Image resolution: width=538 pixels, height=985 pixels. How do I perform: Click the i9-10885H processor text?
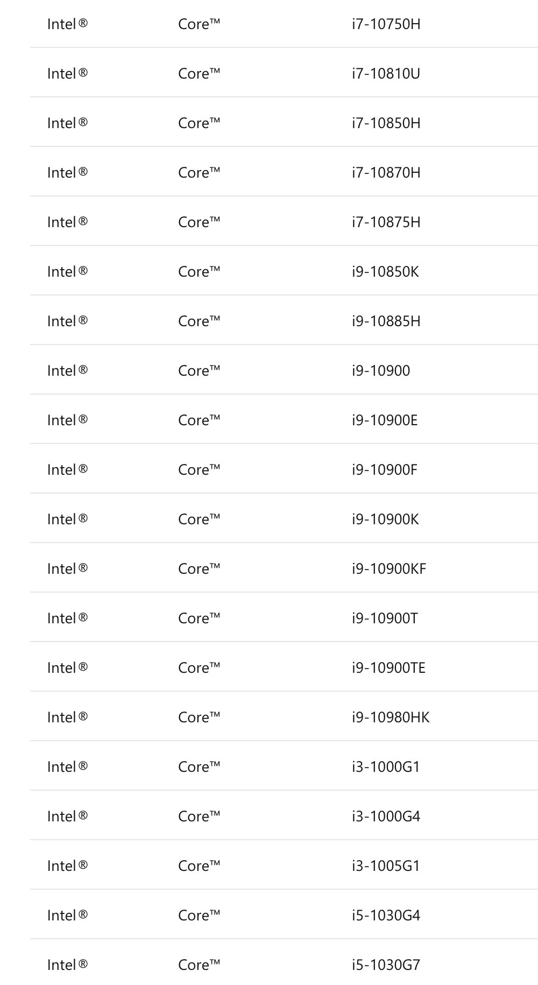tap(386, 321)
